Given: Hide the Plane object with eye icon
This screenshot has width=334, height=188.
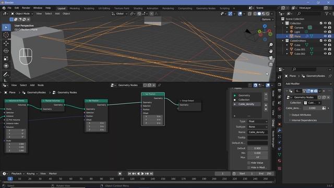Looking at the screenshot, I should point(325,36).
